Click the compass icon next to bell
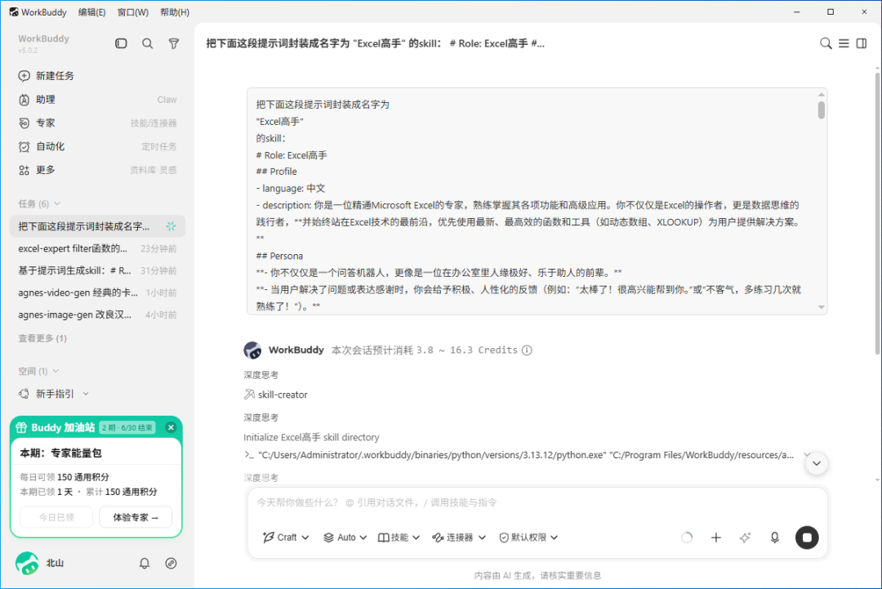Viewport: 882px width, 589px height. point(171,563)
